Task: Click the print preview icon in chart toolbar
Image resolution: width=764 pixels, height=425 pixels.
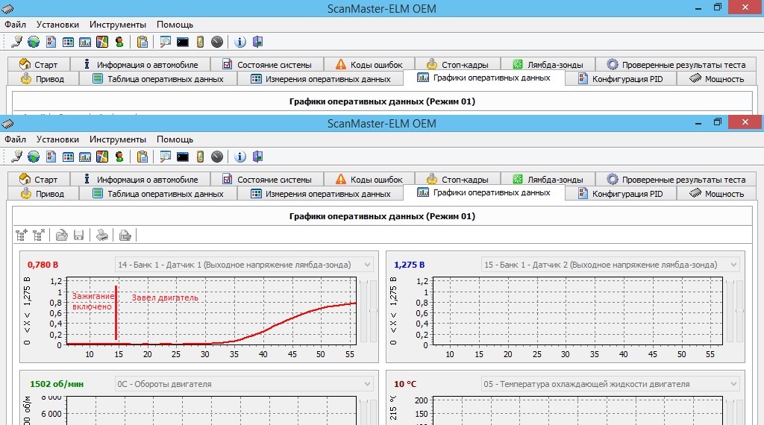Action: point(125,236)
